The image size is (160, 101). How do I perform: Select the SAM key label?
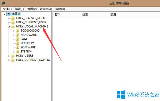[x=24, y=39]
